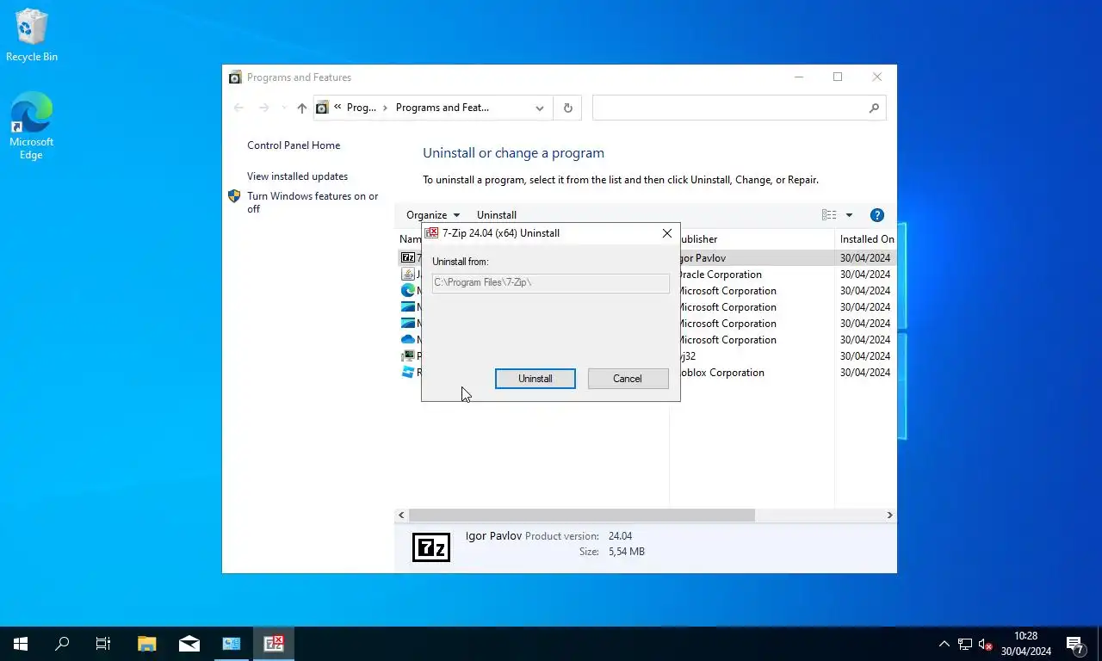Confirm with the Uninstall button in the 7-Zip dialog
Viewport: 1102px width, 661px height.
(535, 379)
